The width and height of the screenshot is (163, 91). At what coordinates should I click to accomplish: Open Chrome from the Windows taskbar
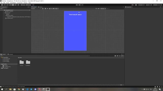click(19, 89)
